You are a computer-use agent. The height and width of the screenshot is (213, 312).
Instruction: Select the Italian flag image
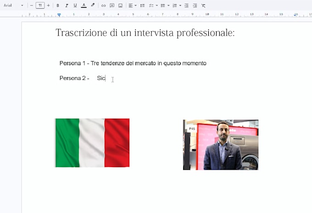coord(92,143)
